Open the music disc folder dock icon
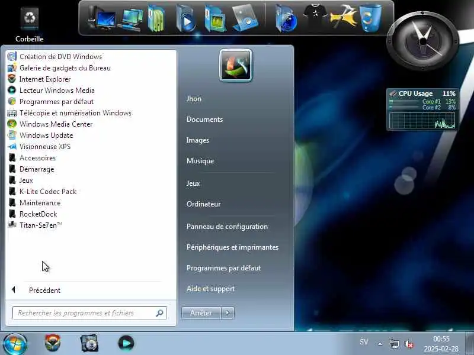The width and height of the screenshot is (474, 355). [245, 18]
